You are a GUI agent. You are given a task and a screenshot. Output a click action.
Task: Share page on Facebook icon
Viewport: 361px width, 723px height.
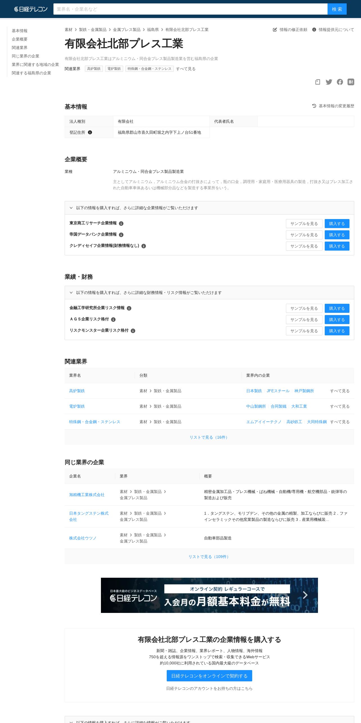(x=340, y=82)
